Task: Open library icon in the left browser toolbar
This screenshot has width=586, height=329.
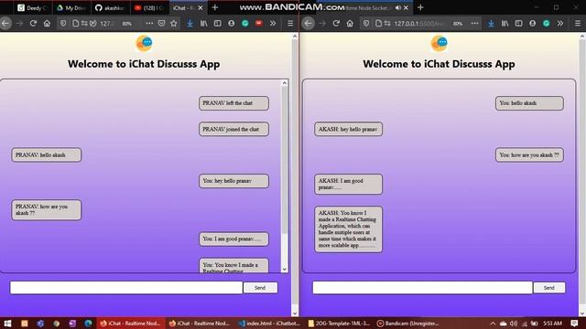Action: click(x=203, y=24)
